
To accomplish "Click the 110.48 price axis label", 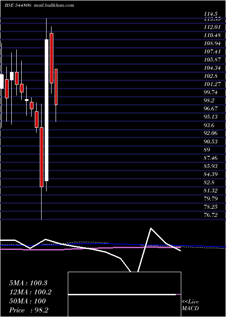I will click(x=212, y=35).
